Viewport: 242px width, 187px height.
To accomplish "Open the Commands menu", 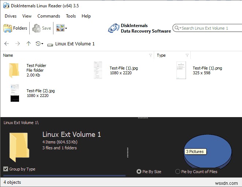I will pyautogui.click(x=49, y=16).
